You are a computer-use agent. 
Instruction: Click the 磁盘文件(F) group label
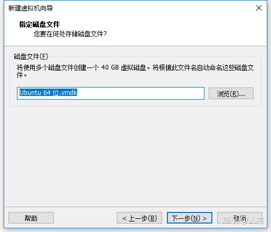pyautogui.click(x=31, y=56)
